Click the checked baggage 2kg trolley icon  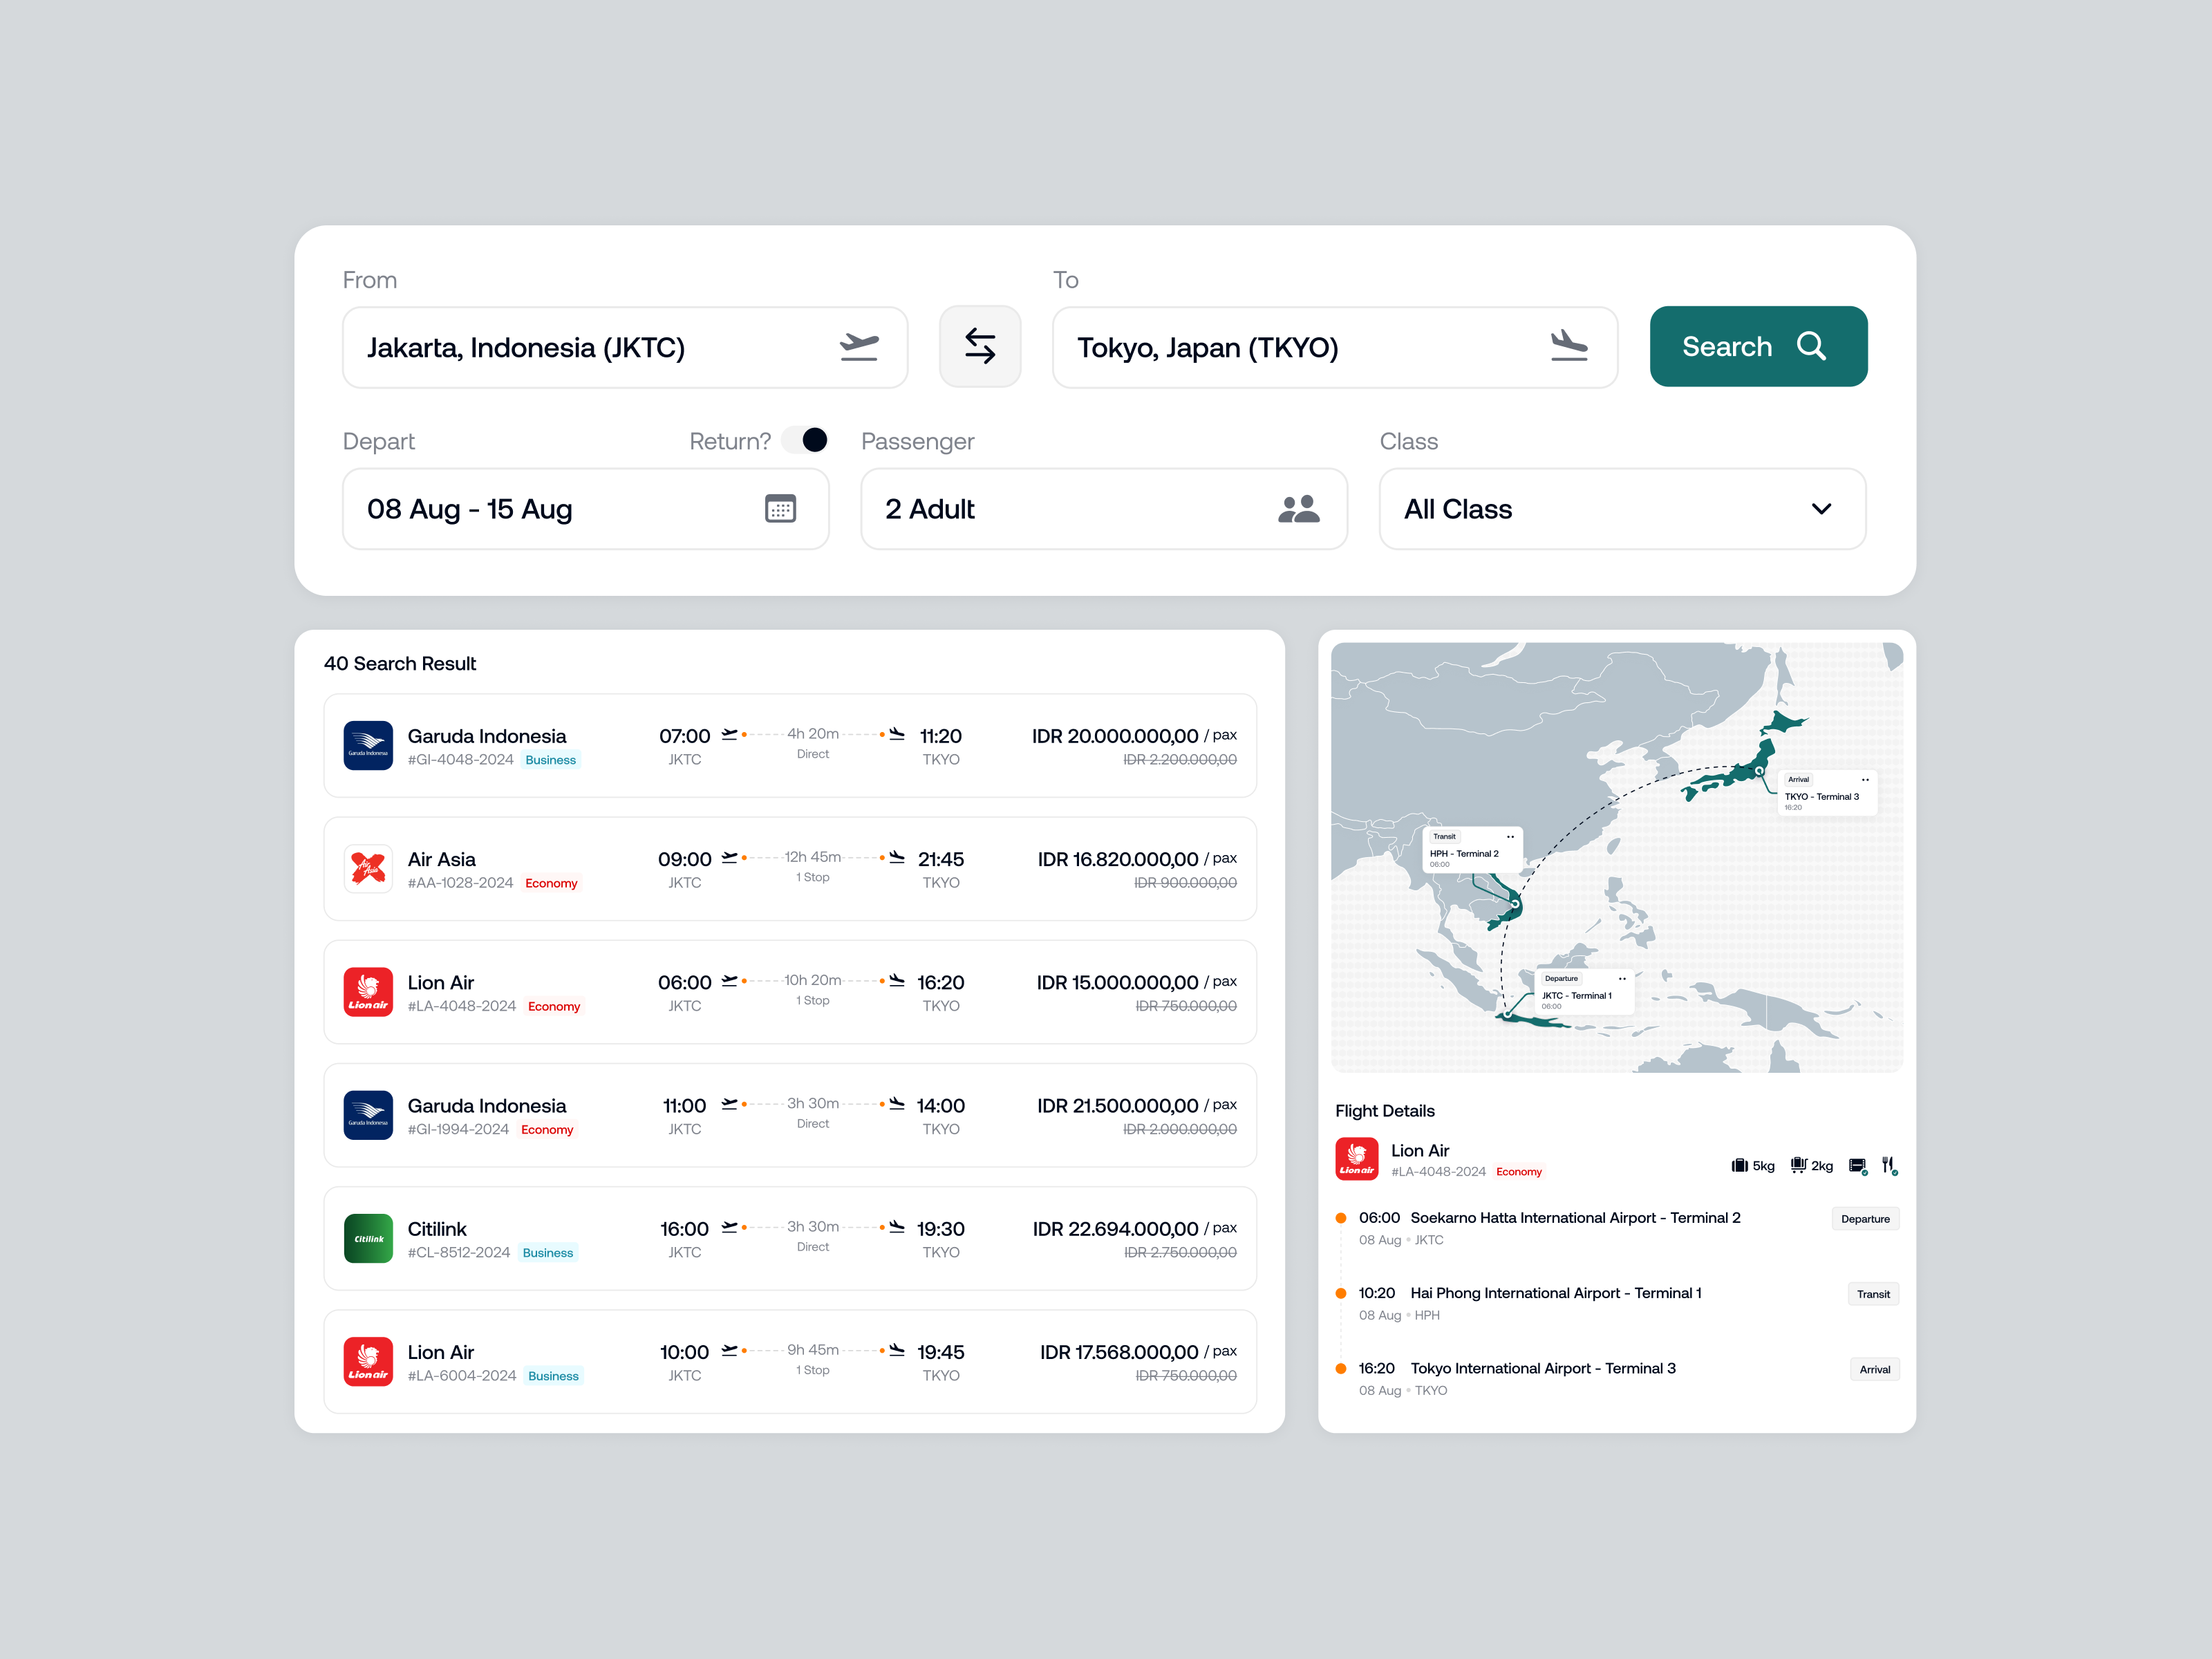[x=1798, y=1165]
